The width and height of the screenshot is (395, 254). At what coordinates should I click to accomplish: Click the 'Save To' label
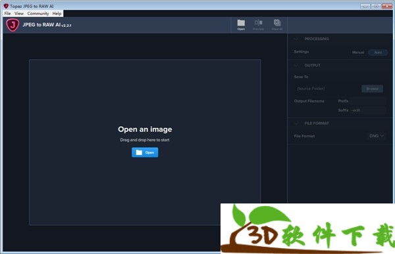[301, 77]
